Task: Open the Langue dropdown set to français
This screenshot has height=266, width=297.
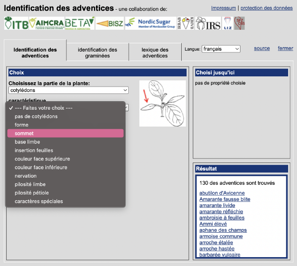Action: pyautogui.click(x=221, y=49)
